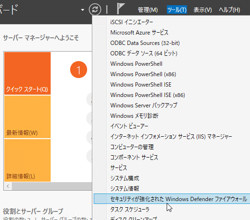Click the refresh icon in the header
Viewport: 250px width, 220px height.
tap(95, 9)
